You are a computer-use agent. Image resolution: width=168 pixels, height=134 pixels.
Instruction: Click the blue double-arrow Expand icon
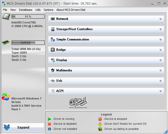[x=7, y=127]
